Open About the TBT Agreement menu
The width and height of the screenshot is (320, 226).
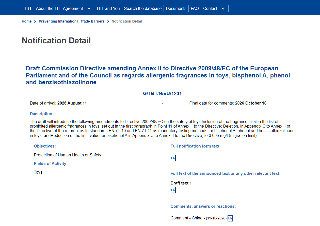(59, 8)
